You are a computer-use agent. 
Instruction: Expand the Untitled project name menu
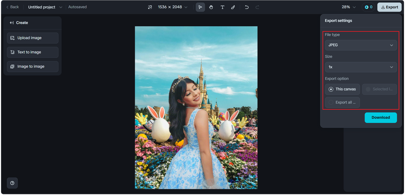coord(45,7)
